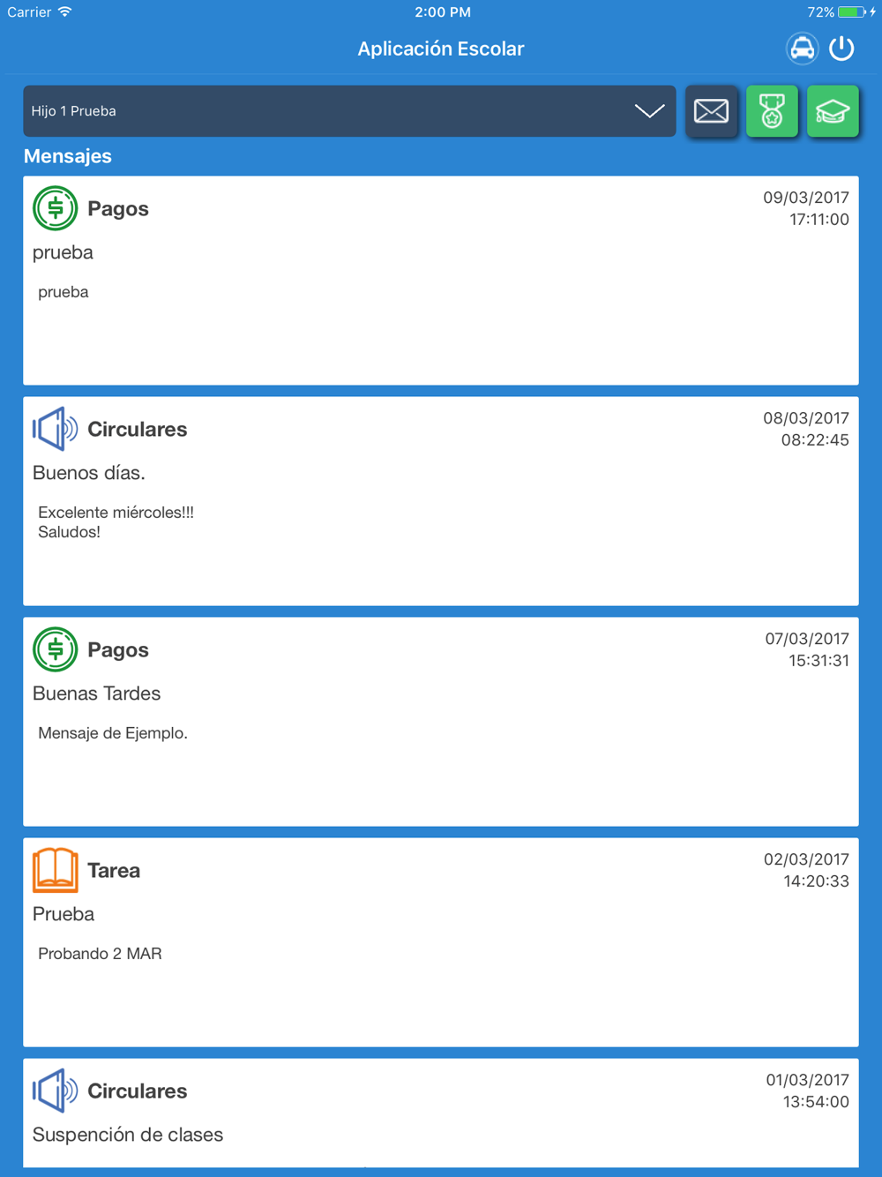
Task: Open the Buenas Tardes payment message
Action: tap(441, 722)
